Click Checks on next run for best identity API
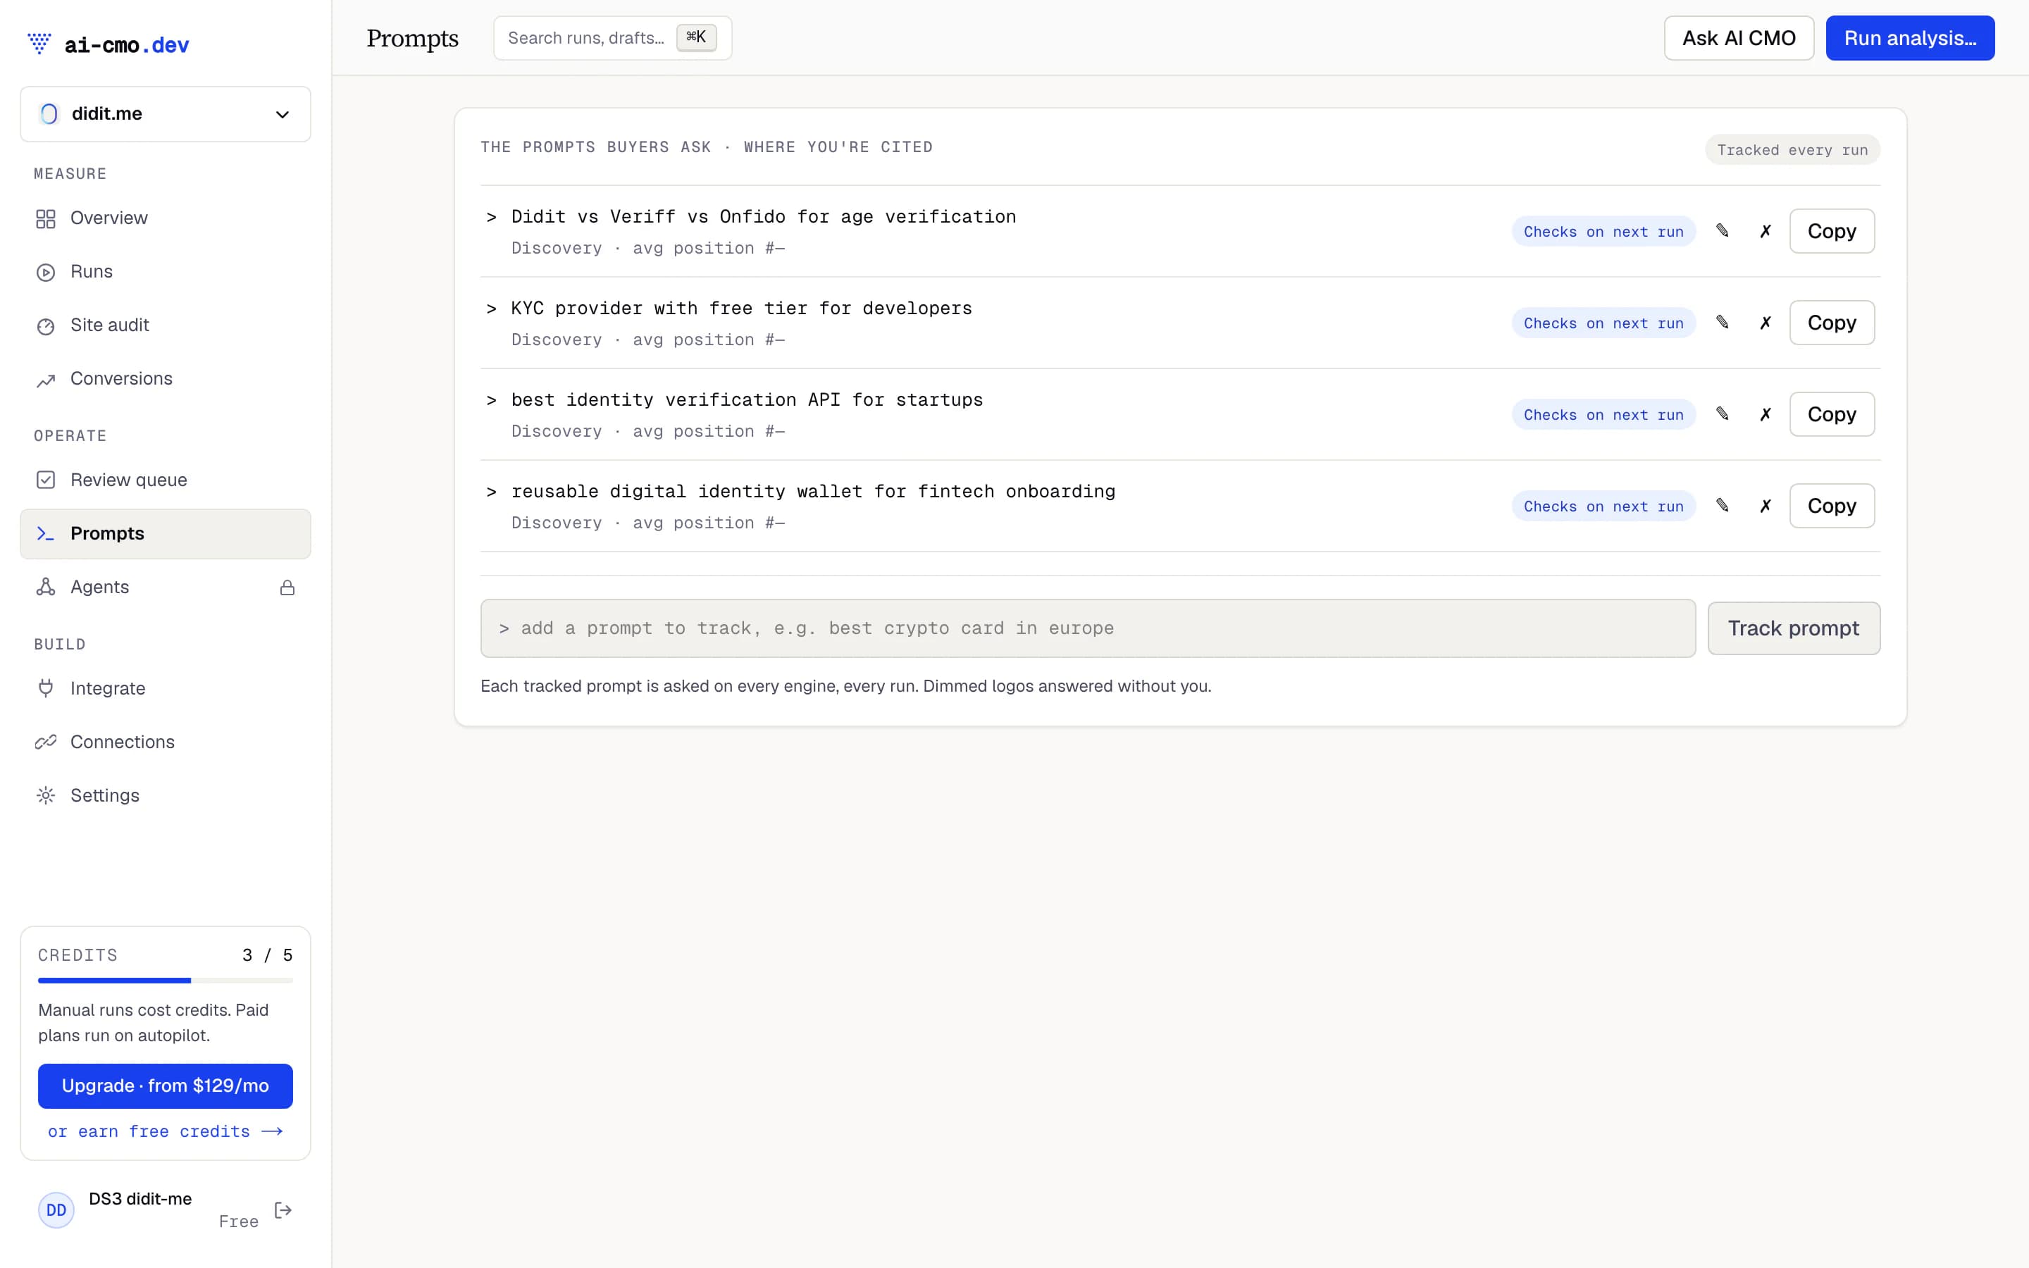2029x1268 pixels. 1603,414
